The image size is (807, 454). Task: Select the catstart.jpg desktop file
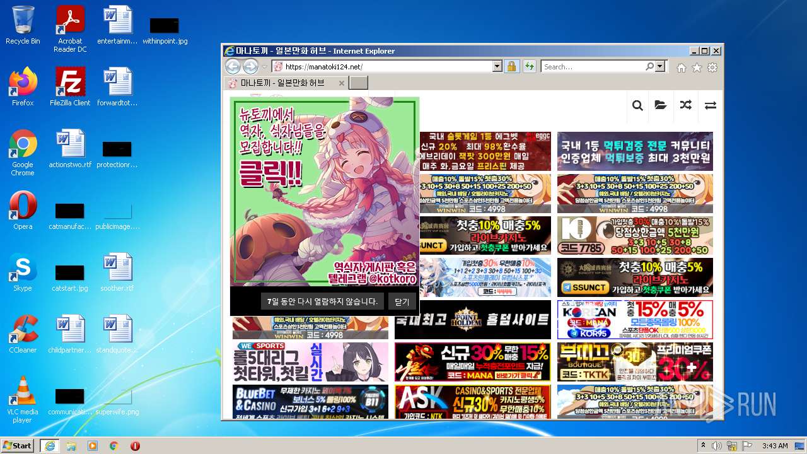pos(70,276)
